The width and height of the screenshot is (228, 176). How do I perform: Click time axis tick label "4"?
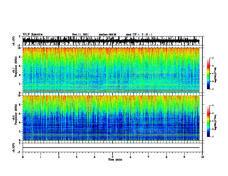point(95,157)
